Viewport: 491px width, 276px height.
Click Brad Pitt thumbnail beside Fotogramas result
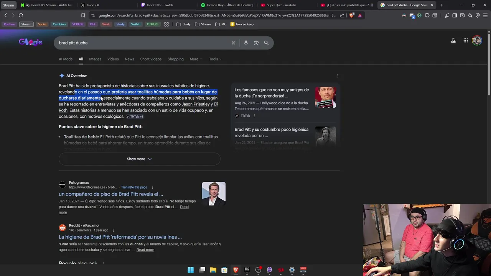pyautogui.click(x=214, y=194)
